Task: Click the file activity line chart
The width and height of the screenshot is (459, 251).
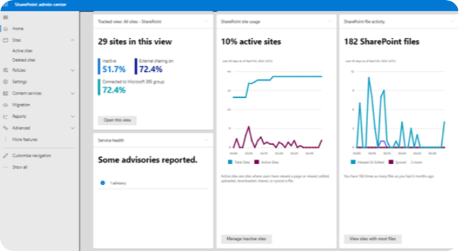Action: click(x=398, y=112)
